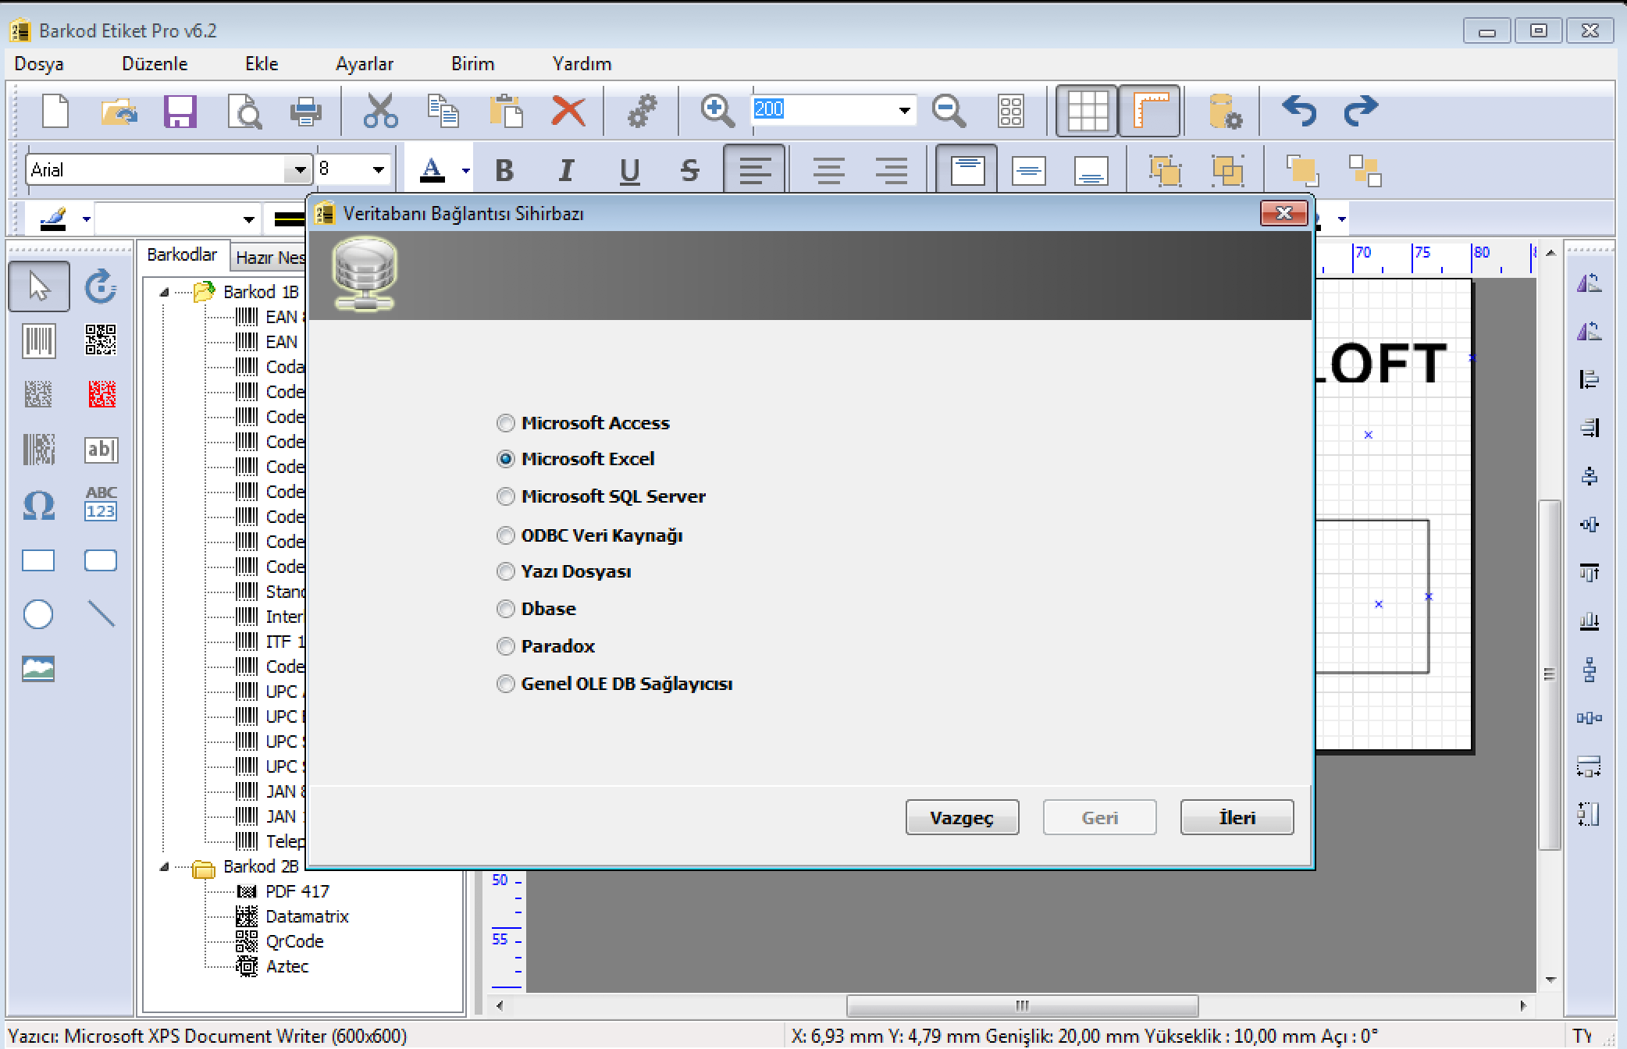
Task: Select PDF 417 in barcode tree
Action: tap(297, 891)
